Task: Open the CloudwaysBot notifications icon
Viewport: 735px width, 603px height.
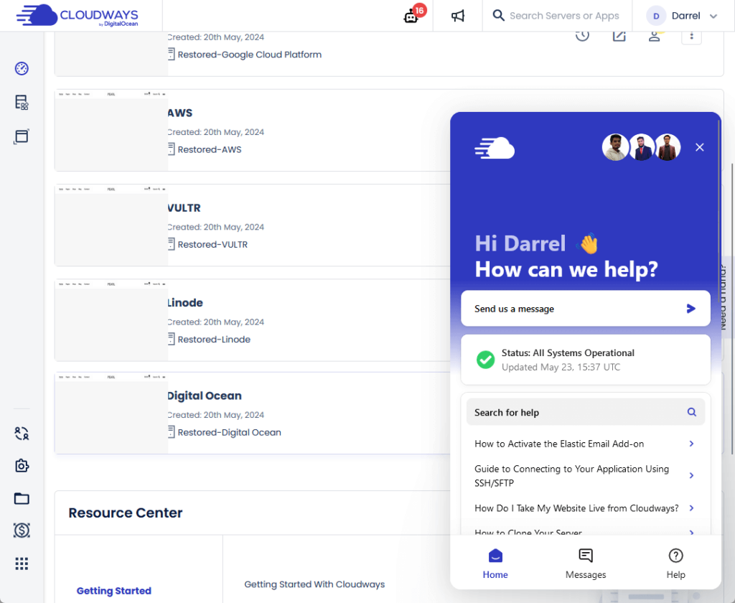Action: pyautogui.click(x=411, y=17)
